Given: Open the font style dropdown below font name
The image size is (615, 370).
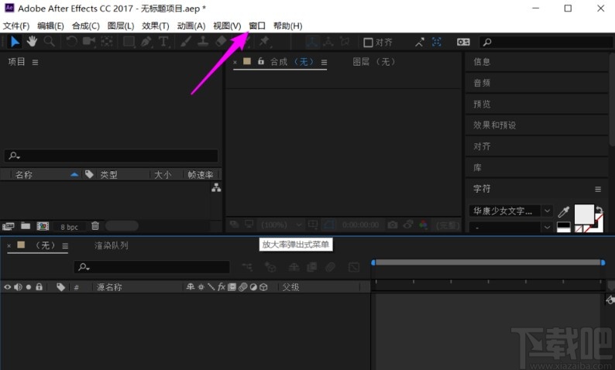Looking at the screenshot, I should 510,228.
